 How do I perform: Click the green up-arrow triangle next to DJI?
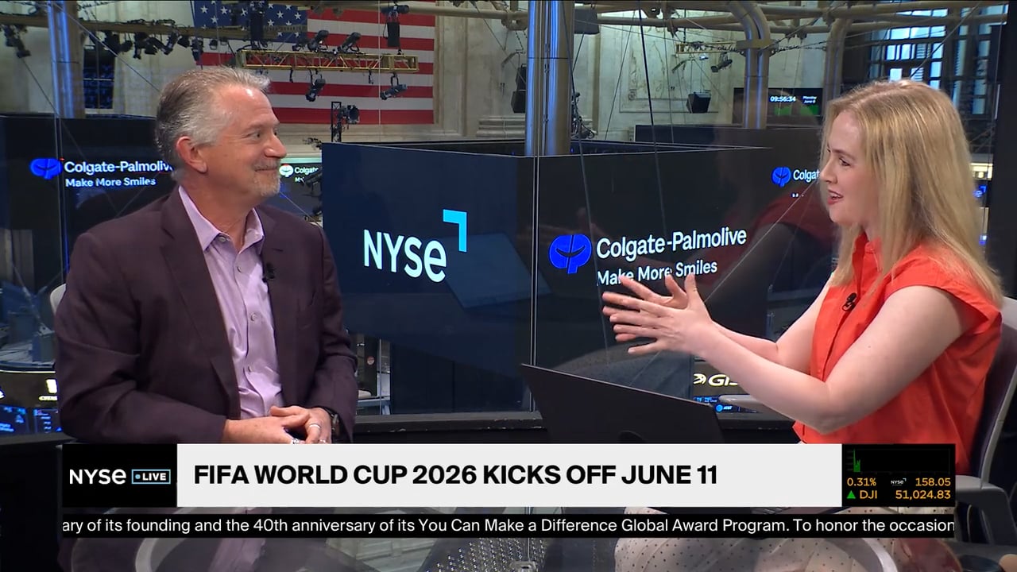coord(851,495)
